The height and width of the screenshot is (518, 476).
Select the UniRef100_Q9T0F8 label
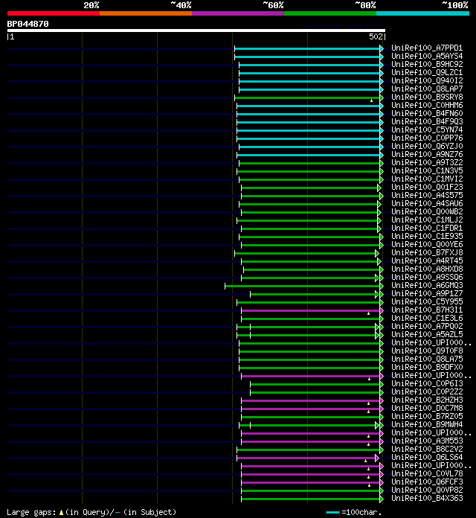coord(427,351)
